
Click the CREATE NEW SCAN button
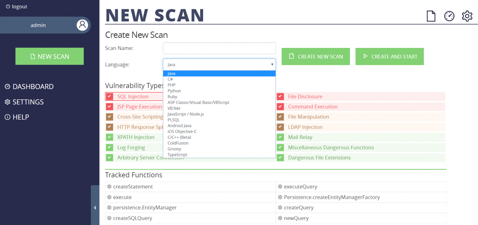tap(316, 57)
